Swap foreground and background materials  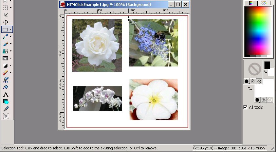coord(250,88)
